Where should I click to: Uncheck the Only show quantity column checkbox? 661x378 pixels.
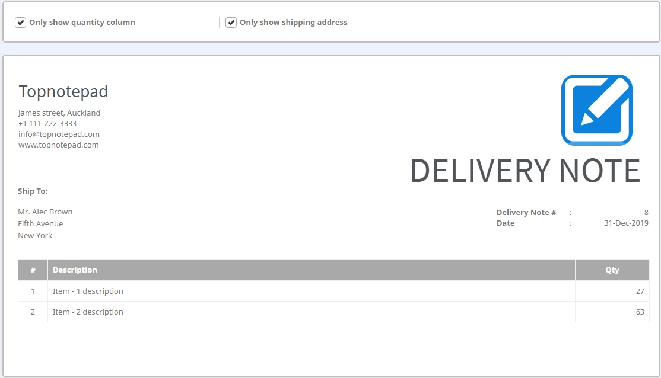20,23
